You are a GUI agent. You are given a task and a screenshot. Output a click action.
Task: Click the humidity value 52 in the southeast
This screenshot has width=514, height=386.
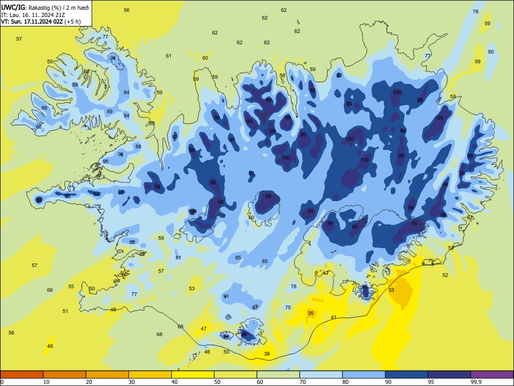pyautogui.click(x=445, y=275)
